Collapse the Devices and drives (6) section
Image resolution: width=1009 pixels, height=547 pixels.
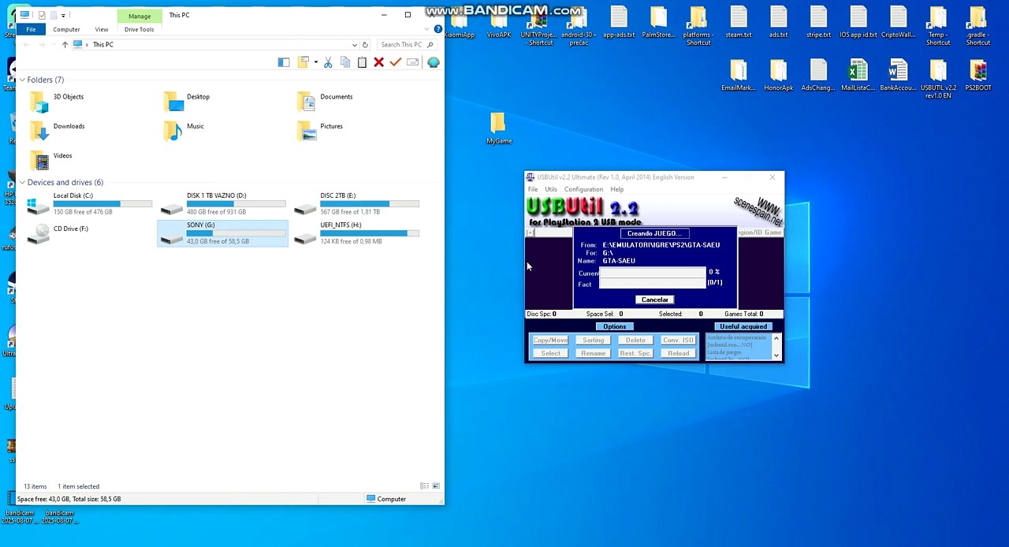tap(22, 182)
